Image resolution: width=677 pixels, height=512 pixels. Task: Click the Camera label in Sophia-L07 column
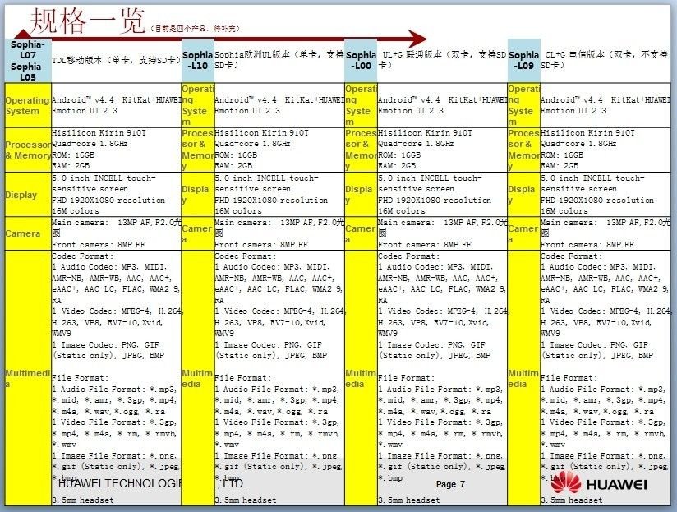pos(23,233)
